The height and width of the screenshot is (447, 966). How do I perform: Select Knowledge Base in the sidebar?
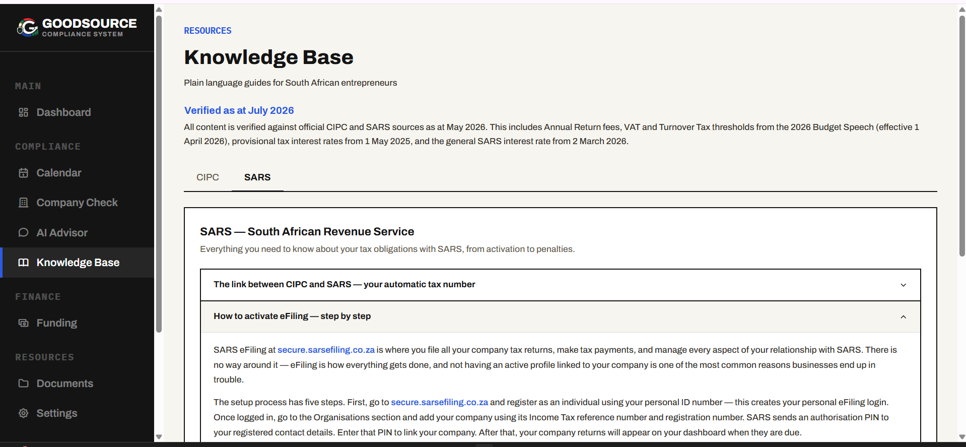point(77,263)
